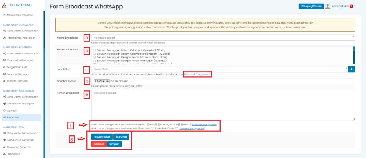
Task: Open Manajemen Transaksi via its cart icon
Action: tap(4, 15)
